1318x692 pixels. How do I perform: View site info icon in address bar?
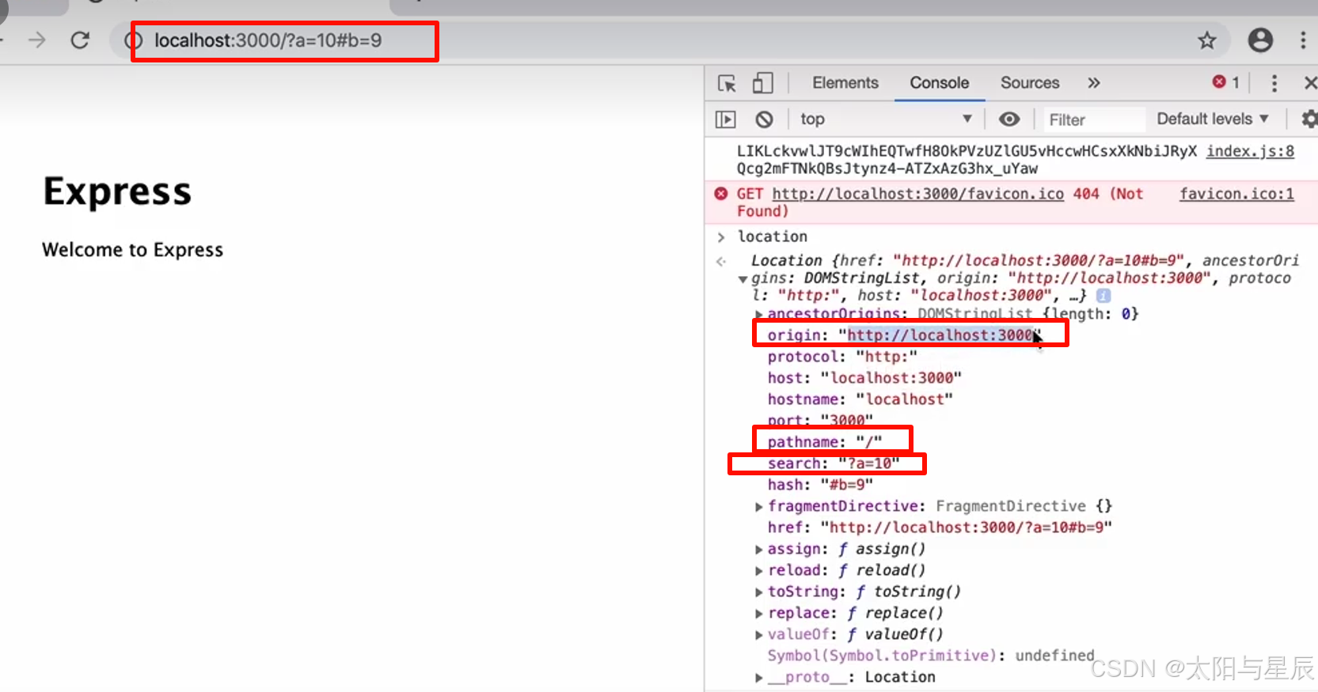click(134, 40)
